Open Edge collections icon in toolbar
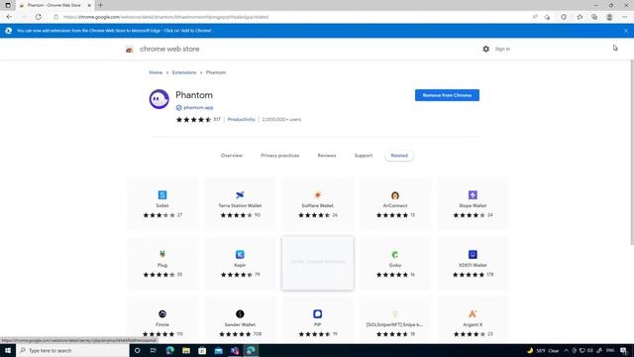This screenshot has height=357, width=634. tap(594, 17)
